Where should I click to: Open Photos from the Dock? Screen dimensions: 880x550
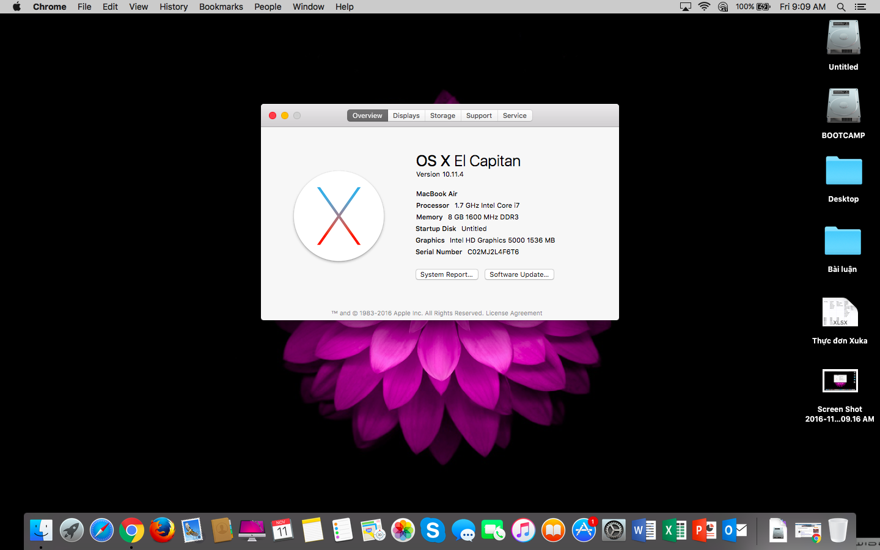click(x=403, y=530)
